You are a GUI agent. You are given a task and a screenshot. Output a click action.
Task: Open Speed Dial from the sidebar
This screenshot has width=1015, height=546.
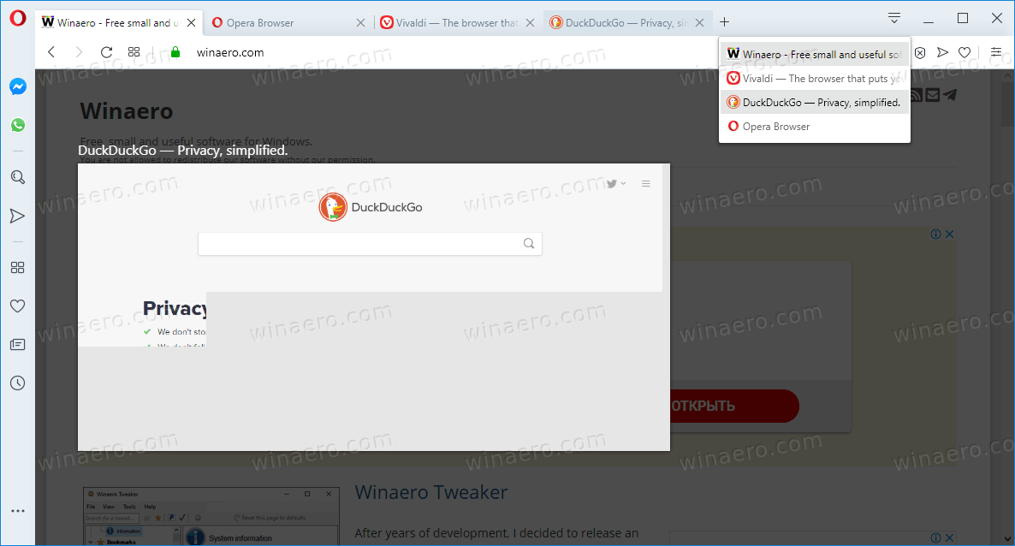(18, 268)
